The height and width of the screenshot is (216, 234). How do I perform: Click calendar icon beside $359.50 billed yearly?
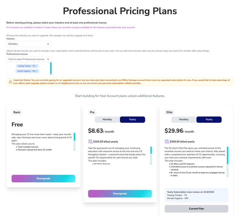click(167, 142)
